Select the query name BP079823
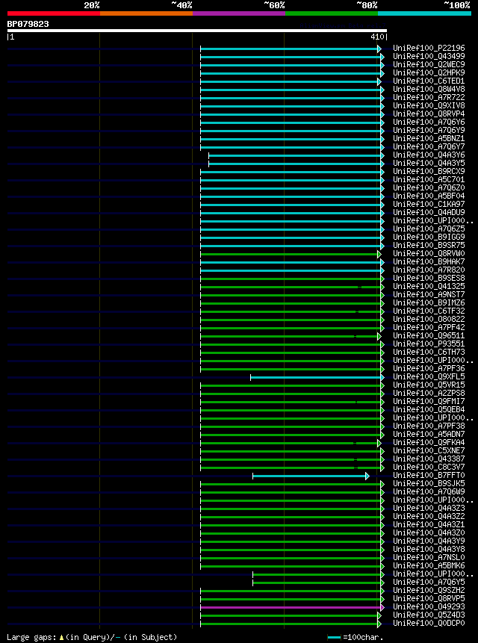This screenshot has height=643, width=478. tap(28, 24)
